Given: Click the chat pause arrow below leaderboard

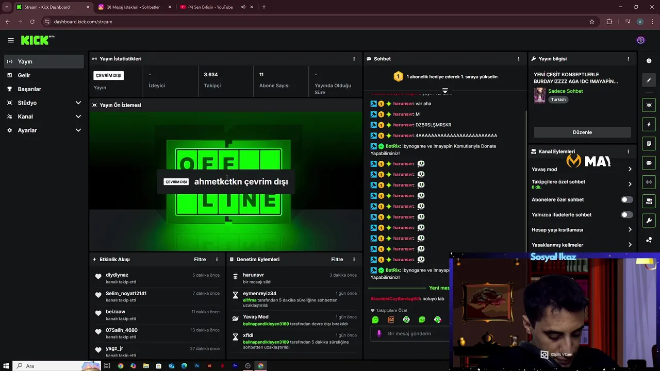Looking at the screenshot, I should click(x=445, y=91).
